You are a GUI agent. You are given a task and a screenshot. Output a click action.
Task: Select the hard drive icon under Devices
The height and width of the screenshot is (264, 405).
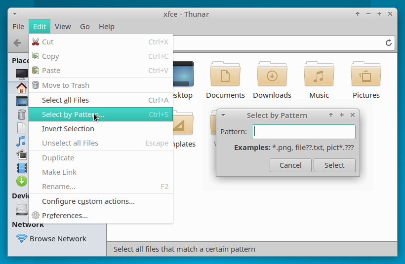[22, 210]
